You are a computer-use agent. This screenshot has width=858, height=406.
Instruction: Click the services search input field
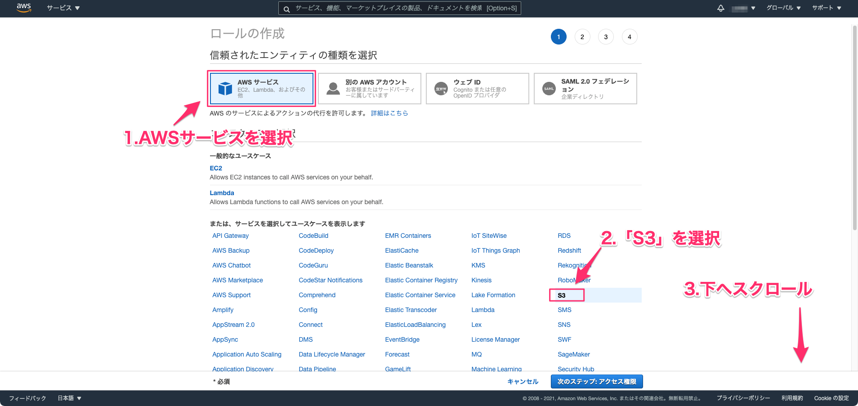tap(400, 9)
